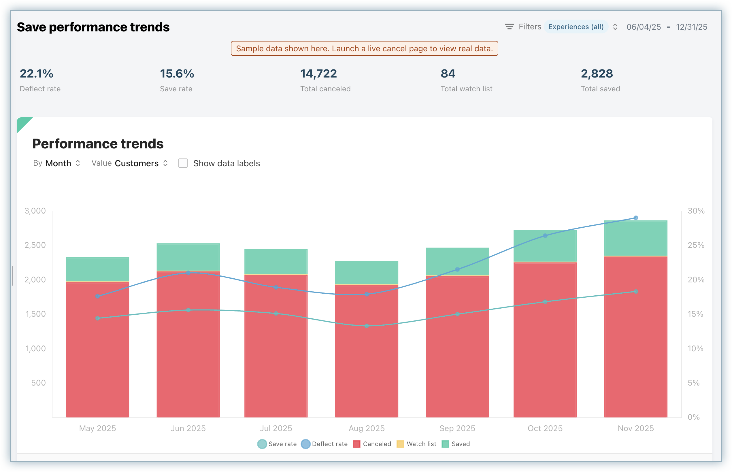Click the Total saved 2,828 metric
Image resolution: width=732 pixels, height=472 pixels.
[x=597, y=74]
